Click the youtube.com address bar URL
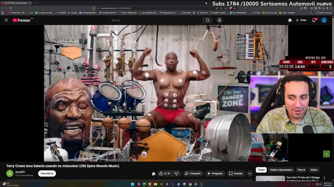 (x=116, y=8)
